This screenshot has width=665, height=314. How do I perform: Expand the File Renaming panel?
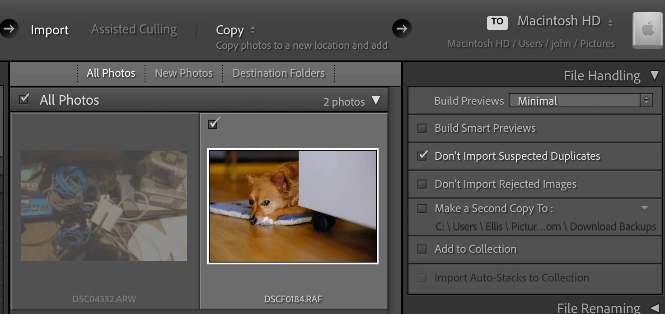click(x=655, y=308)
